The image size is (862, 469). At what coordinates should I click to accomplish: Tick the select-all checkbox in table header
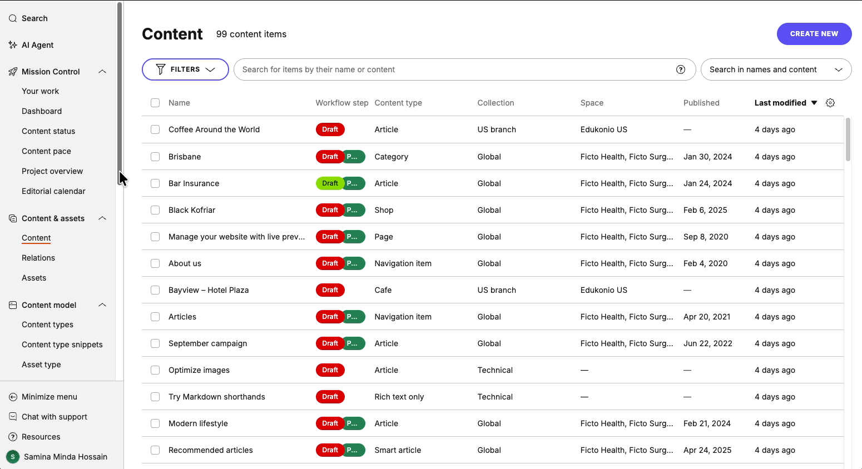click(155, 103)
